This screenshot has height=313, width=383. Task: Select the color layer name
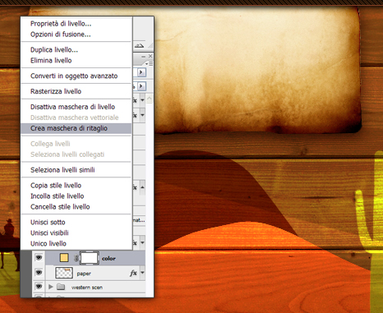tap(108, 259)
